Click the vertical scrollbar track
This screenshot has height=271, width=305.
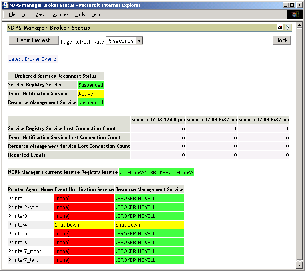pyautogui.click(x=299, y=144)
